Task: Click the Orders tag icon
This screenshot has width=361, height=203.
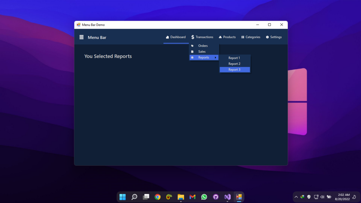Action: 192,46
